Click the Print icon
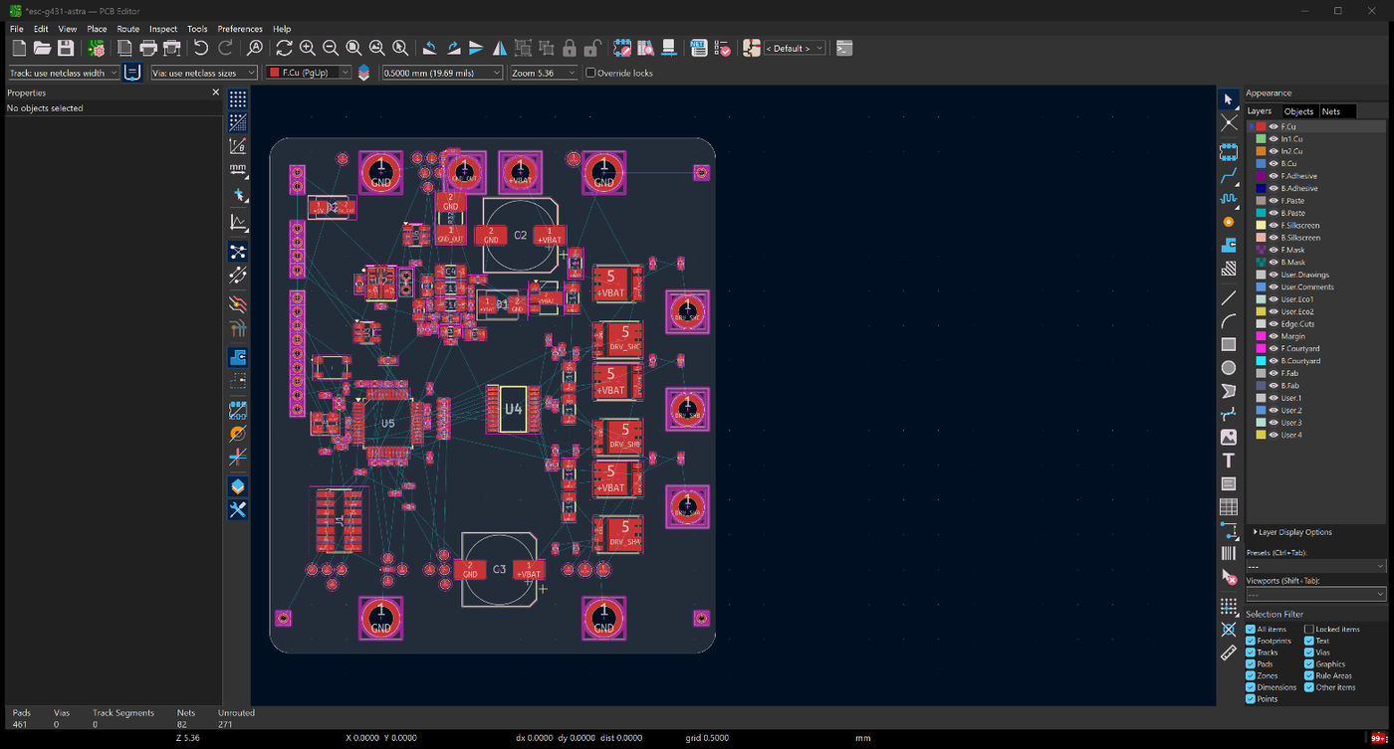 tap(148, 48)
